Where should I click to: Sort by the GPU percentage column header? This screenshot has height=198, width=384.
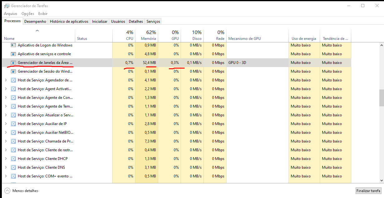pos(169,36)
